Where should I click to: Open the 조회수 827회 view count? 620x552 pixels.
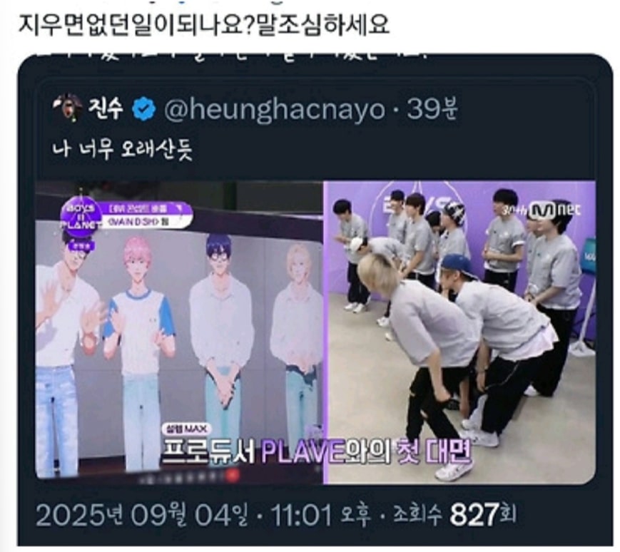click(454, 515)
